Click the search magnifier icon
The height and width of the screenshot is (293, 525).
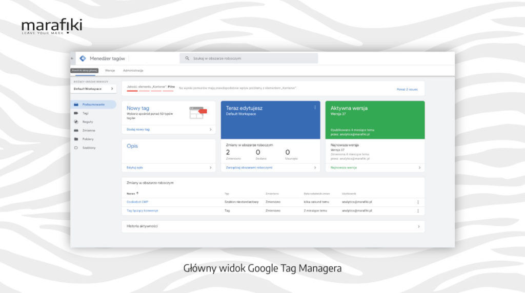187,58
